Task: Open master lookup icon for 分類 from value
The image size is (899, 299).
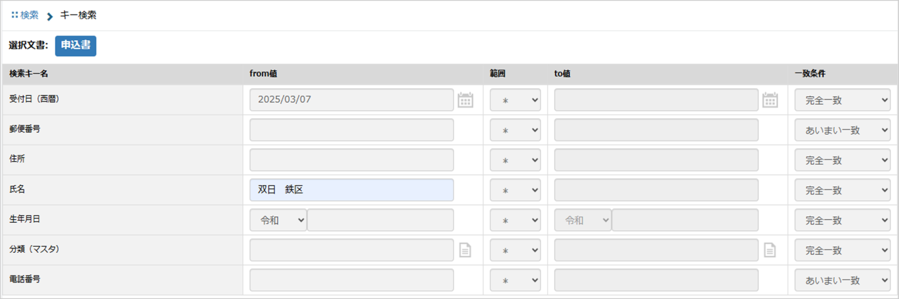Action: (465, 250)
